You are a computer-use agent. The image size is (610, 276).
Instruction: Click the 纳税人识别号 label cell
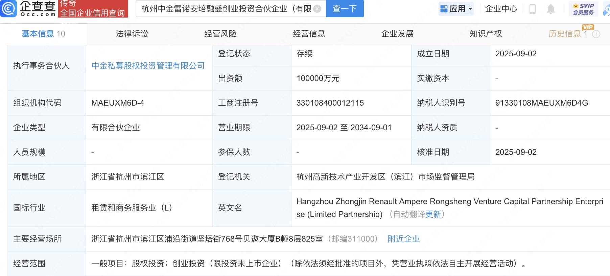pyautogui.click(x=450, y=103)
